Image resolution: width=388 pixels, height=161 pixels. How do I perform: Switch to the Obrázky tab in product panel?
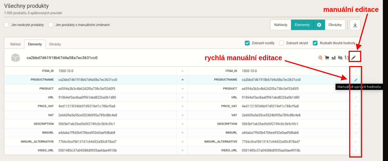[x=55, y=44]
